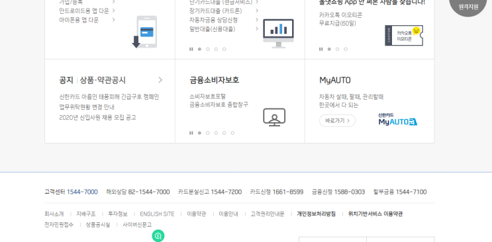Open chevron next to 자동차금융 상담신청

pos(257,20)
